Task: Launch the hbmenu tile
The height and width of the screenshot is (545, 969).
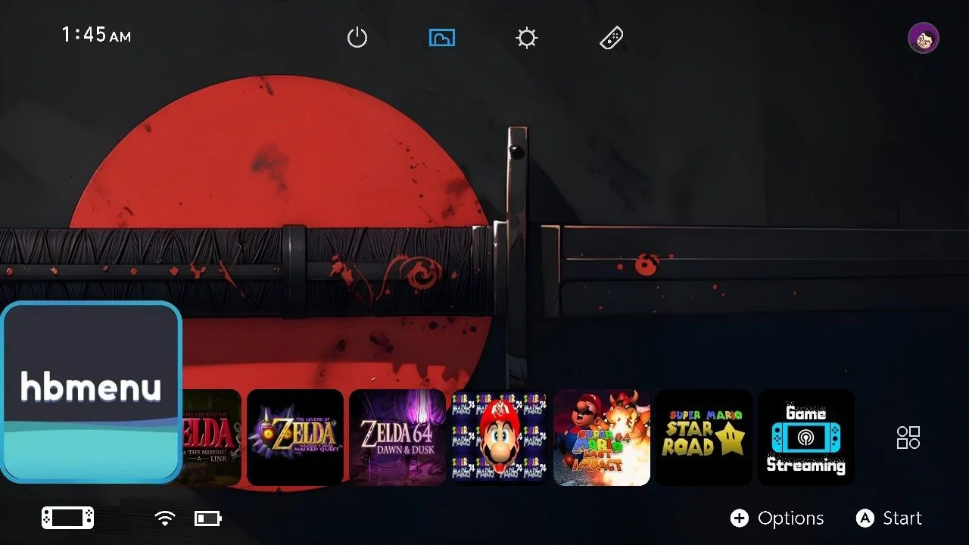Action: (x=91, y=392)
